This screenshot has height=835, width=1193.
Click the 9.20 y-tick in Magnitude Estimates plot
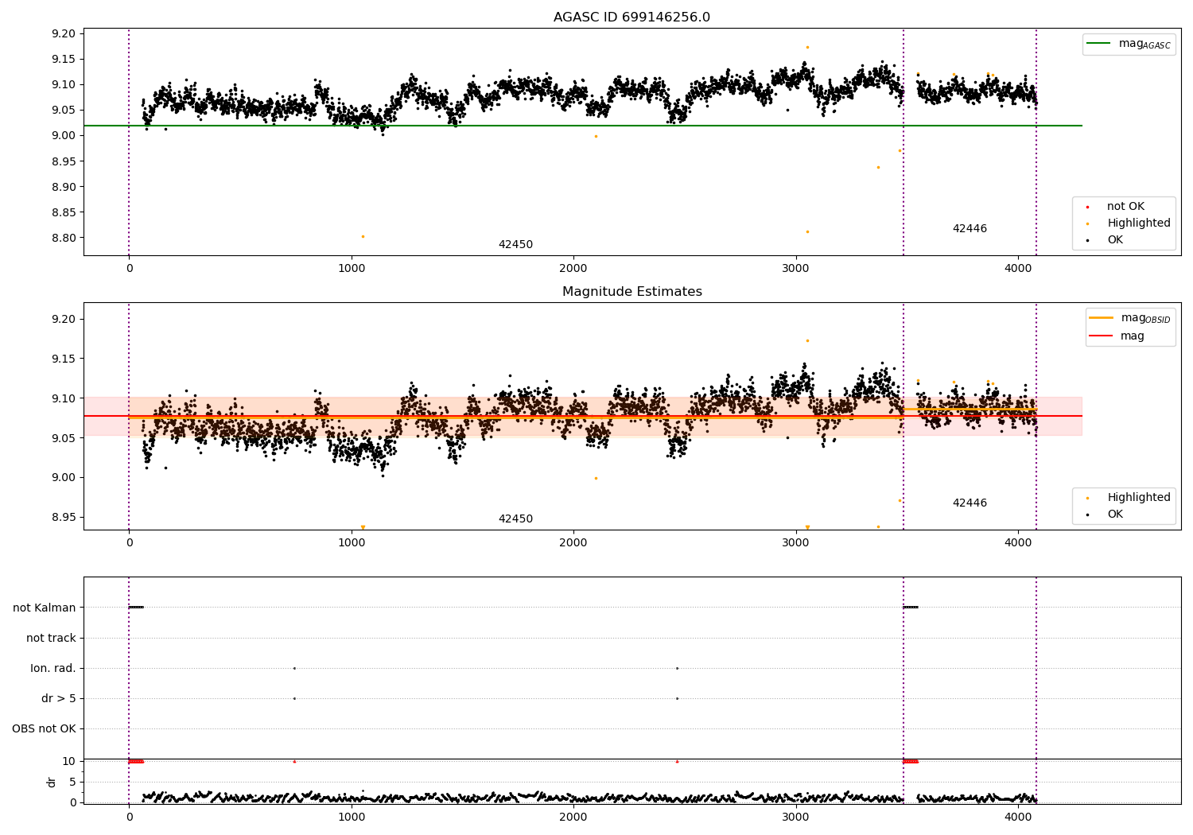64,319
